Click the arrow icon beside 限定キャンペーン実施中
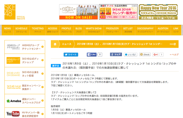The height and width of the screenshot is (118, 183). pos(43,87)
